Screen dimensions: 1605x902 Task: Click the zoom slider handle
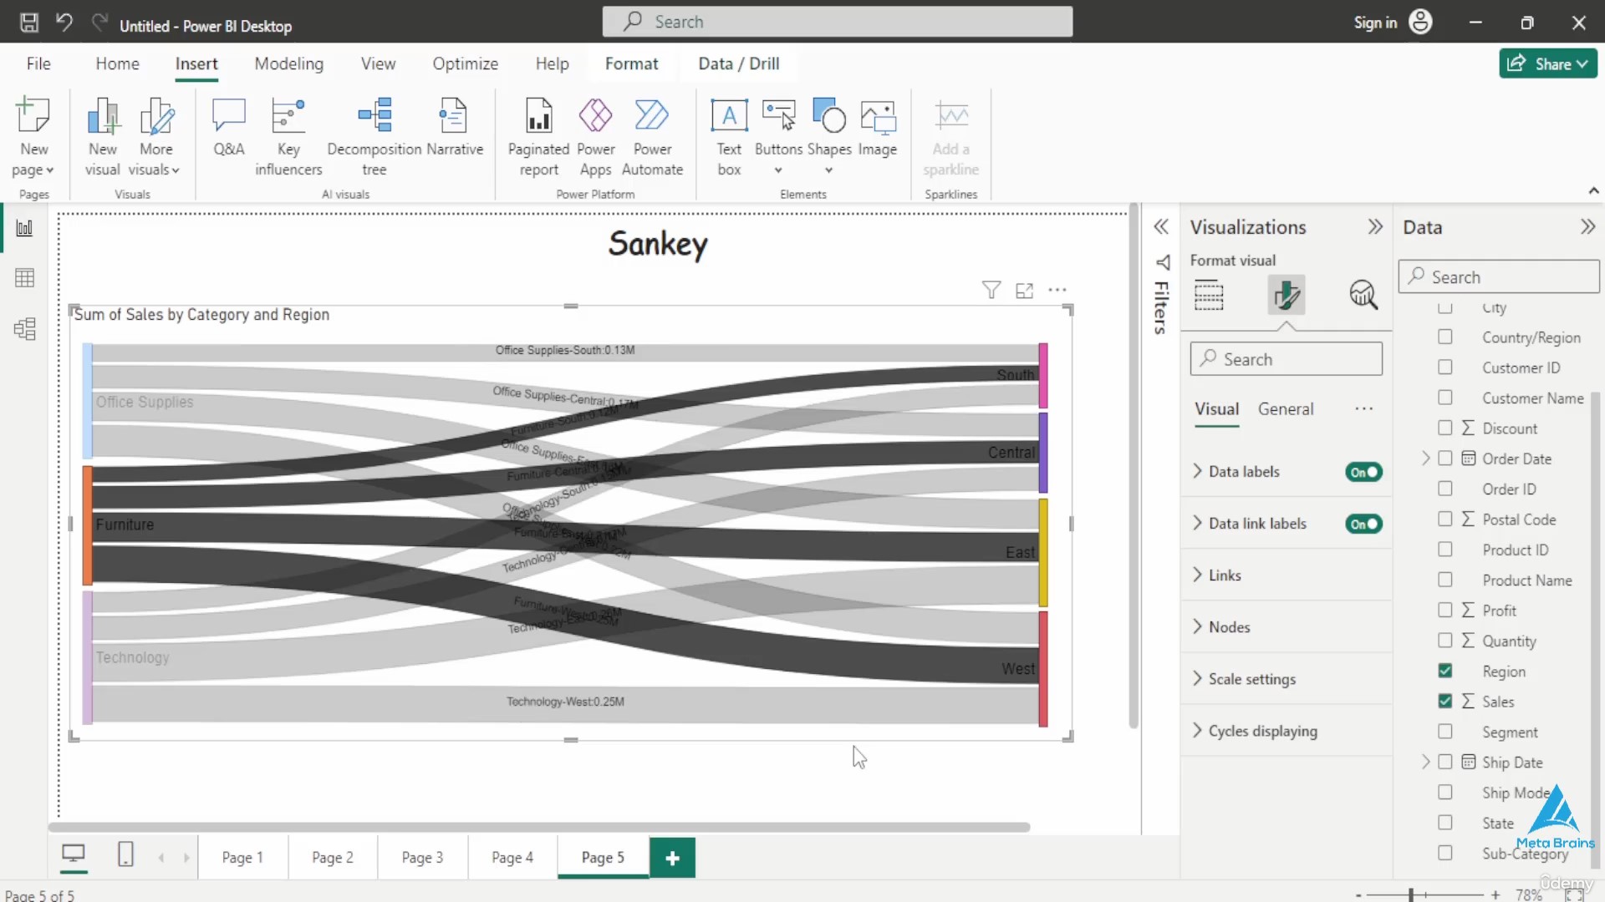coord(1411,894)
